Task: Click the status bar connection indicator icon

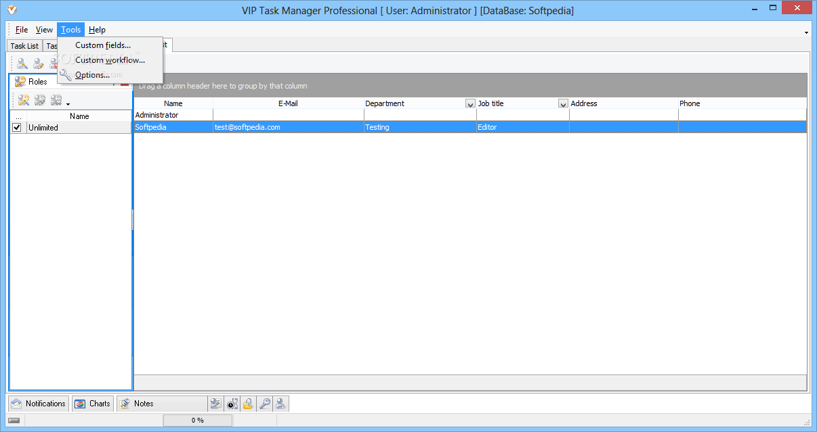Action: point(14,421)
